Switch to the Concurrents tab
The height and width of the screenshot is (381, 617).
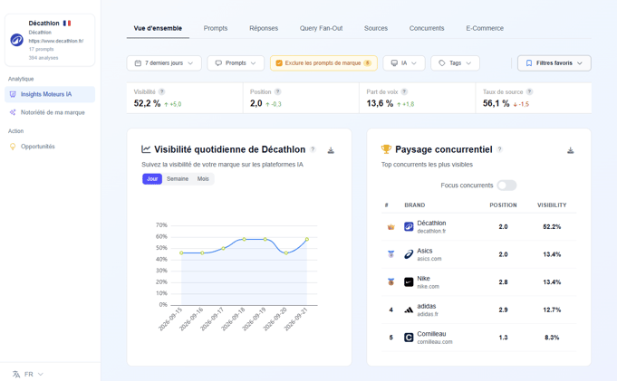[x=427, y=28]
